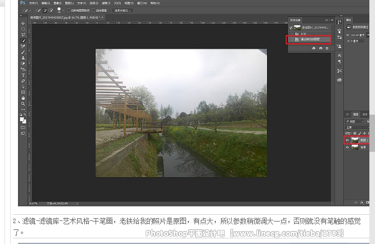Select the Lasso tool

[23, 35]
